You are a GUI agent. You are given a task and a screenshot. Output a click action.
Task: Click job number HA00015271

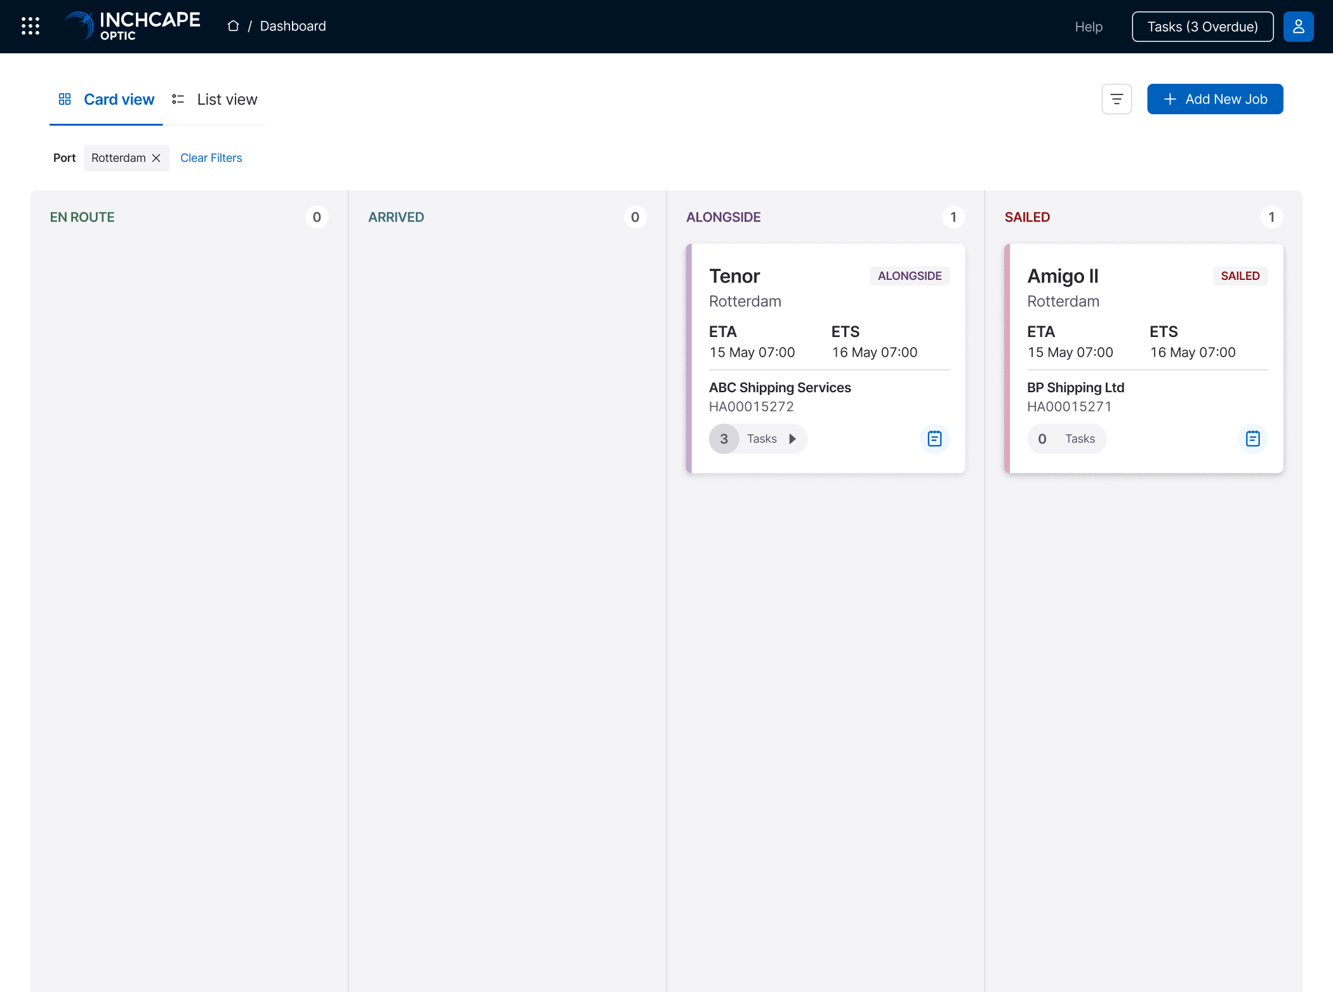coord(1070,407)
